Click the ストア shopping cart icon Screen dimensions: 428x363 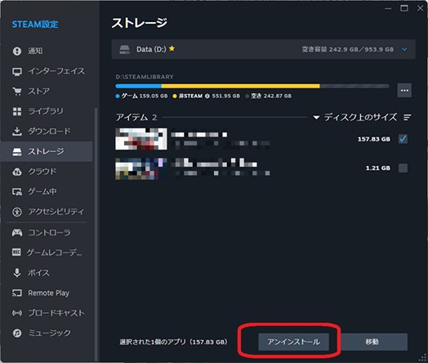pyautogui.click(x=17, y=92)
